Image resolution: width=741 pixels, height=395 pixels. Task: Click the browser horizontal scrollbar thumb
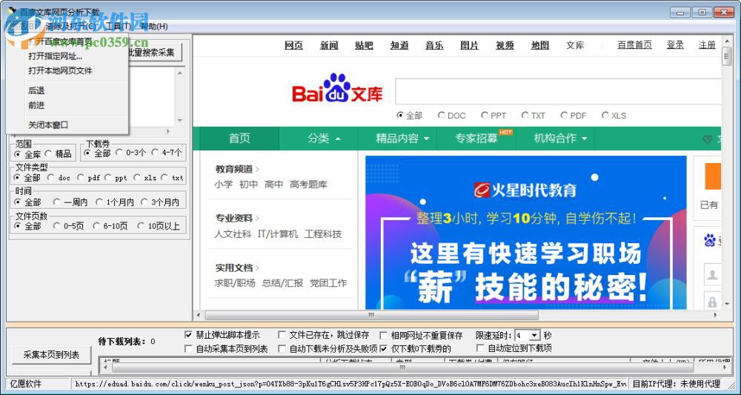click(371, 315)
